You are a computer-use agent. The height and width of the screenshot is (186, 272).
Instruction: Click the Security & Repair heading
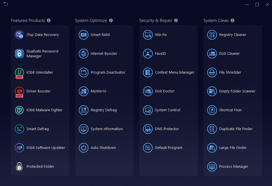pos(156,21)
